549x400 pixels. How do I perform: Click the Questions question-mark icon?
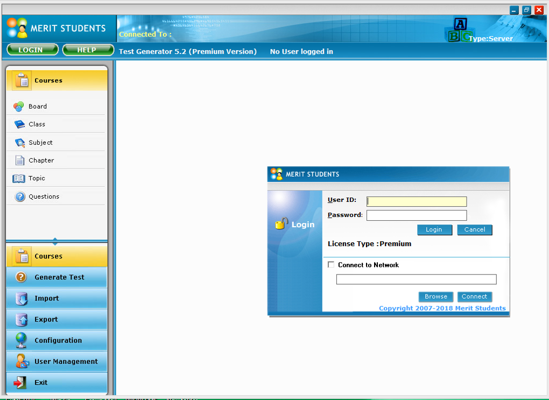pos(20,197)
